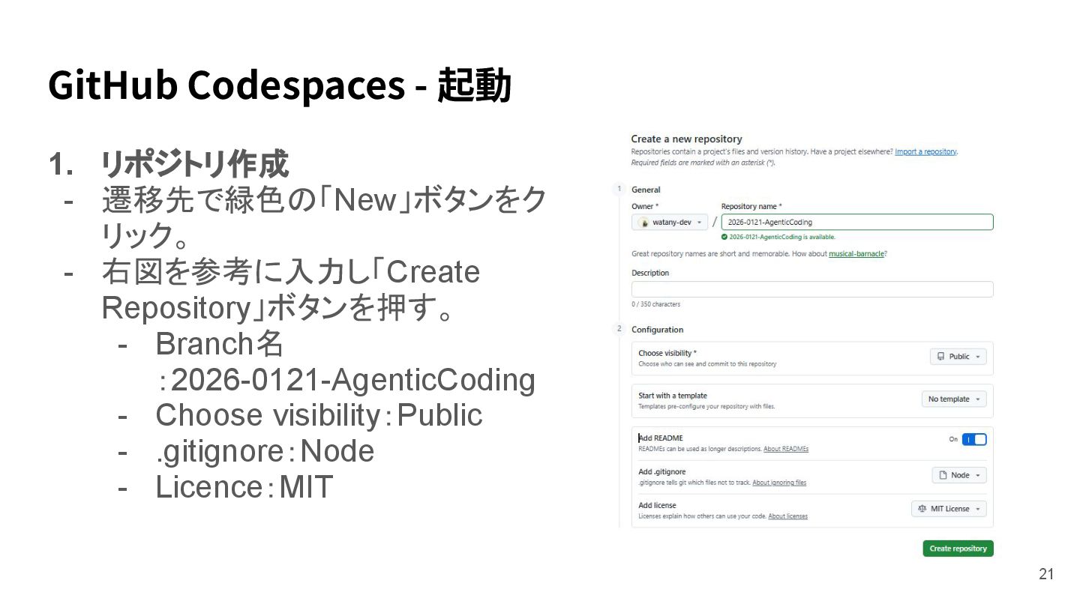Open the Import a repository link

click(x=925, y=151)
